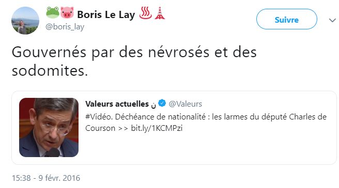The height and width of the screenshot is (188, 339).
Task: Click the Arabic letter symbol after Valeurs actuelles
Action: tap(153, 105)
